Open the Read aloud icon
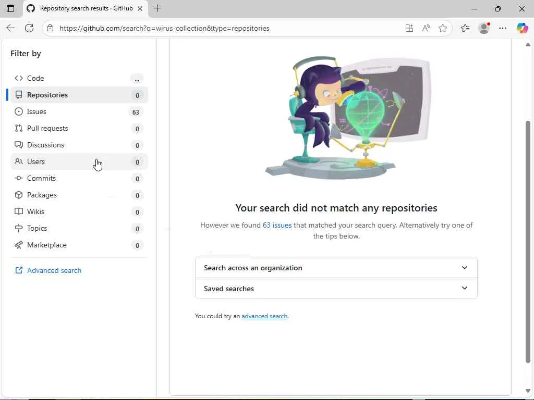This screenshot has width=534, height=400. 426,28
